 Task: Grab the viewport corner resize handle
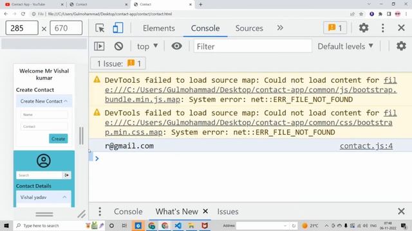coord(82,214)
